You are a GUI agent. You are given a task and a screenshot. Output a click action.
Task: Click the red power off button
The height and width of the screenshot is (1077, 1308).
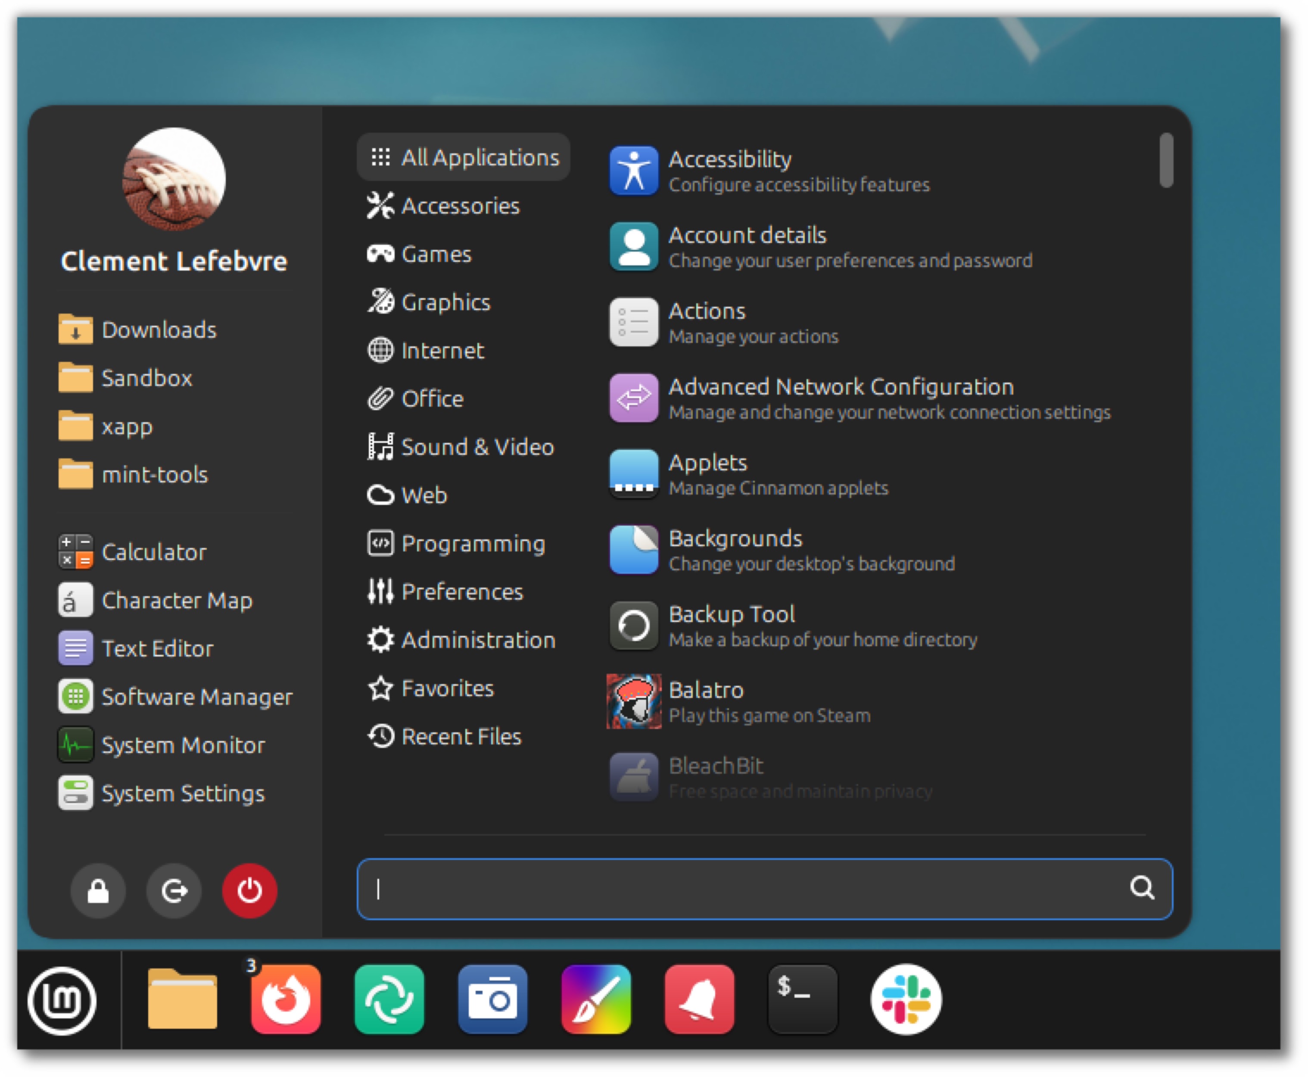(x=249, y=891)
